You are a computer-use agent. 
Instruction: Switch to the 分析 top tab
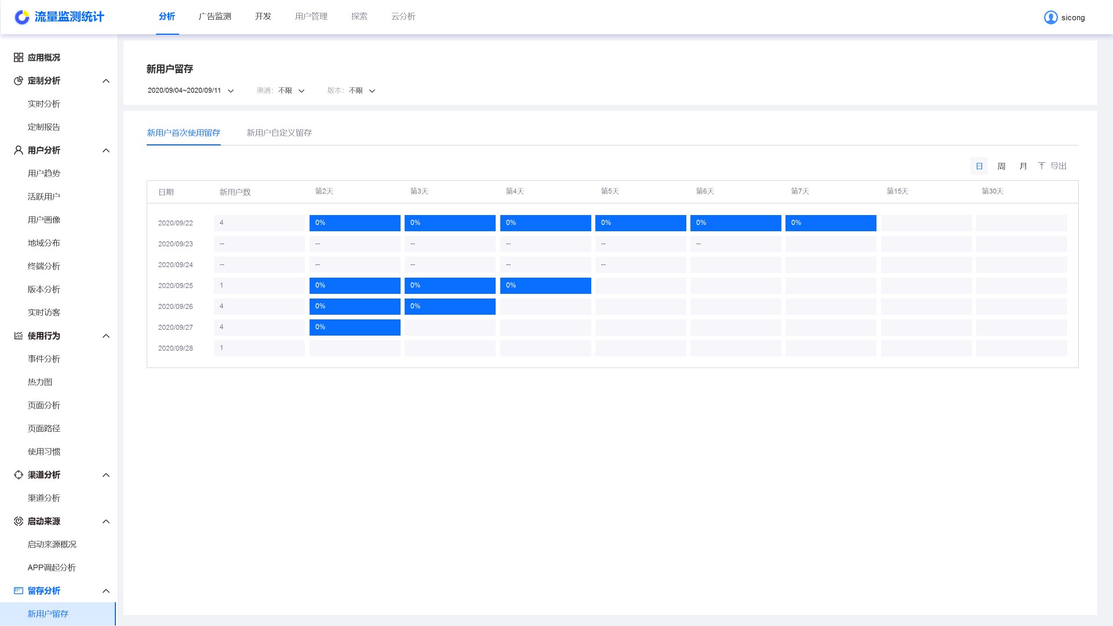click(x=167, y=16)
